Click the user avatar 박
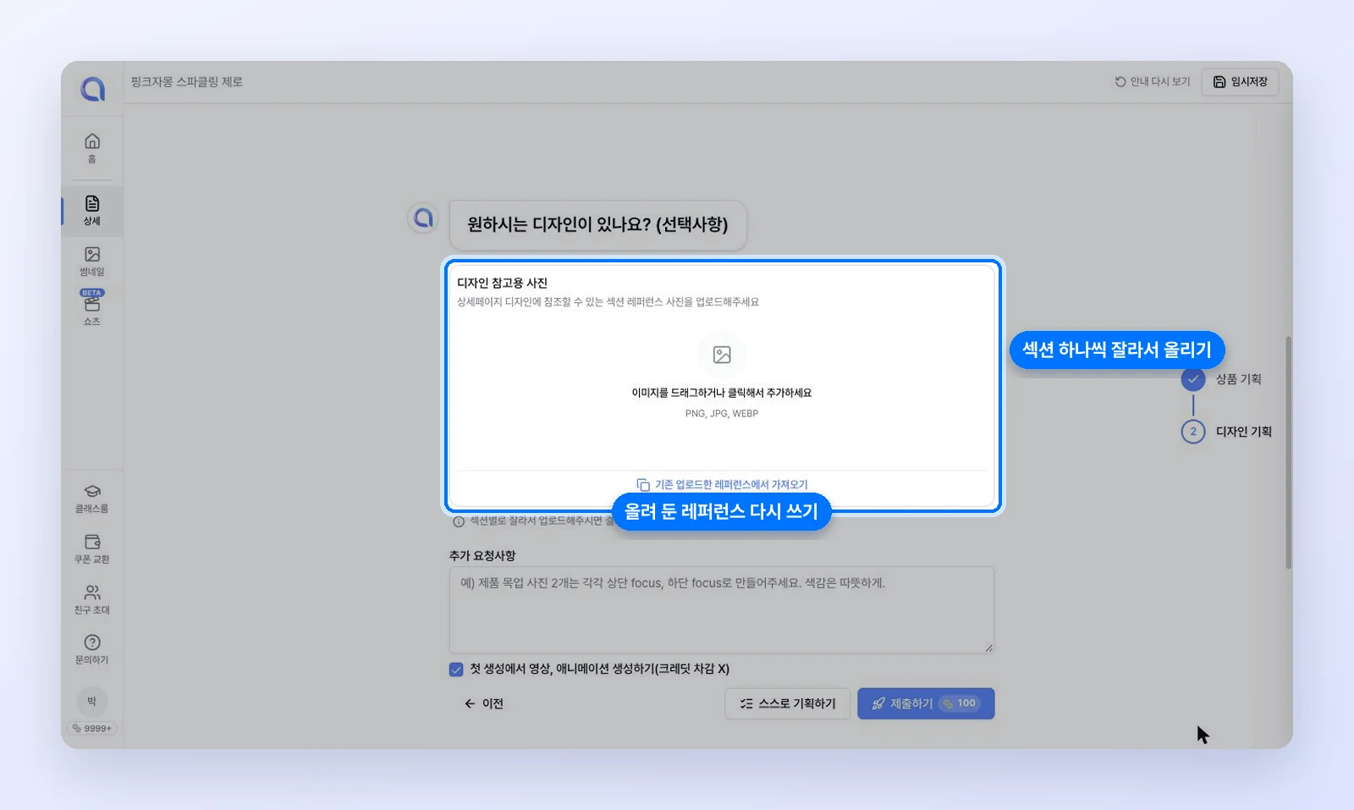1354x810 pixels. [x=92, y=701]
